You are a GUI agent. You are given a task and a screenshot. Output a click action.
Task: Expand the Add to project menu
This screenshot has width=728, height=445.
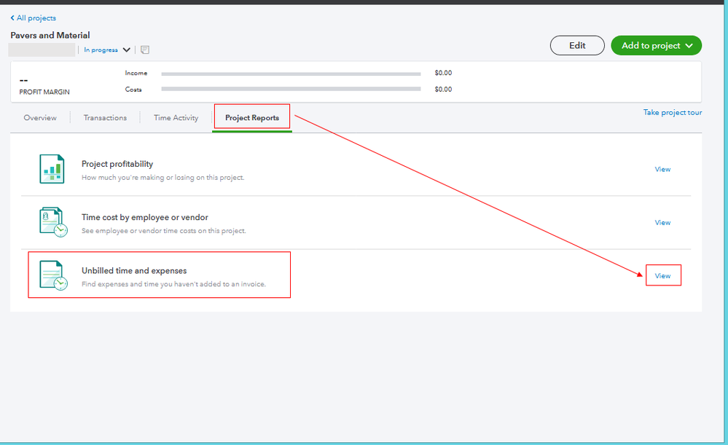click(x=656, y=45)
